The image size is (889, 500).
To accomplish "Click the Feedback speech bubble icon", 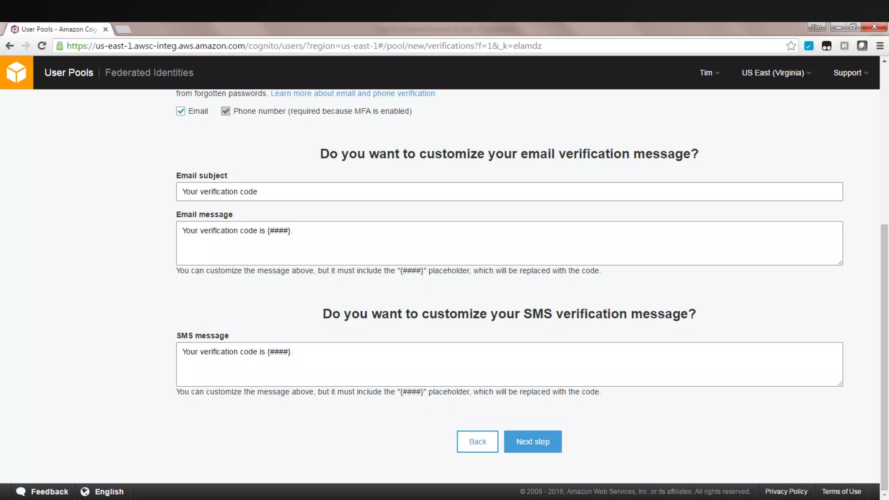I will 21,491.
